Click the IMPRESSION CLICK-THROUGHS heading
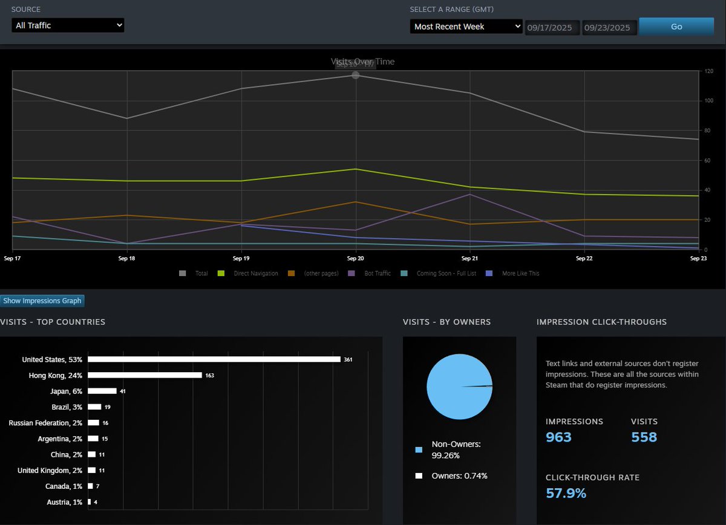The width and height of the screenshot is (726, 525). [x=601, y=322]
